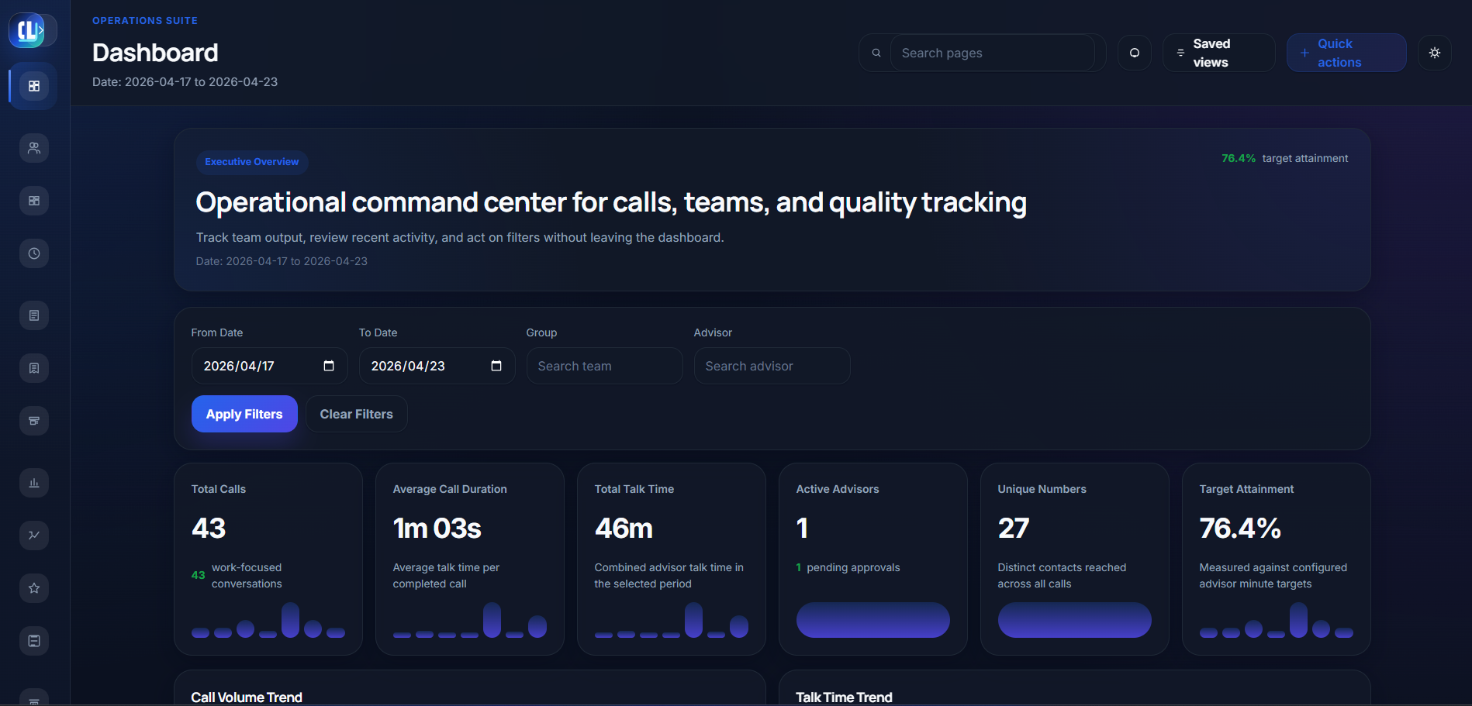The width and height of the screenshot is (1472, 706).
Task: Open the To Date calendar picker icon
Action: click(x=496, y=366)
